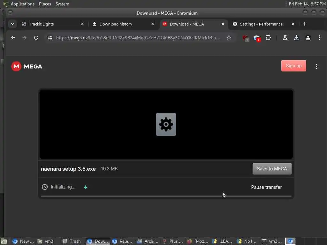Expand the tab search dropdown
The image size is (327, 245).
pyautogui.click(x=12, y=24)
